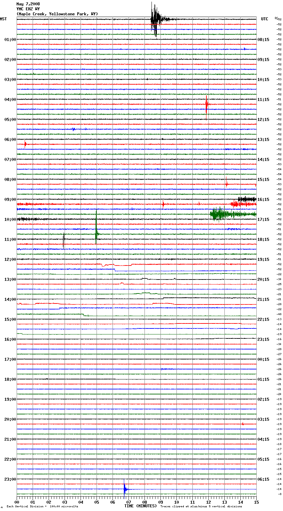
Task: Click the 13:15 UTC time label
Action: 263,140
